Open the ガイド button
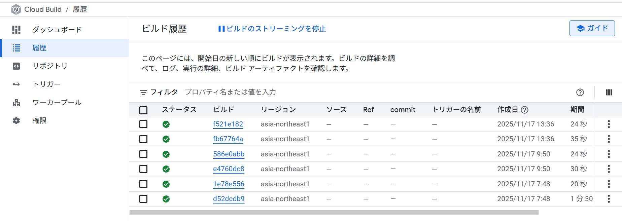Viewport: 622px width, 221px height. 592,28
